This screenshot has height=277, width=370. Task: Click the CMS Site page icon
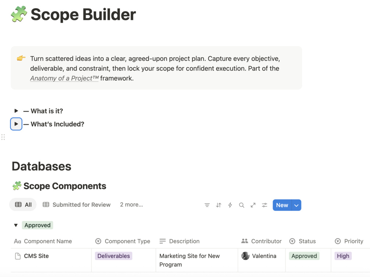(x=18, y=256)
